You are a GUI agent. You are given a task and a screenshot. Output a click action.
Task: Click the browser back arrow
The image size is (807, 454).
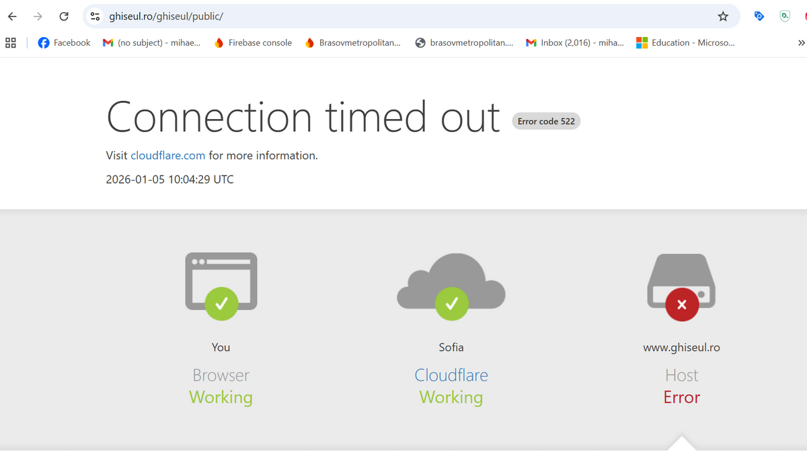click(12, 16)
